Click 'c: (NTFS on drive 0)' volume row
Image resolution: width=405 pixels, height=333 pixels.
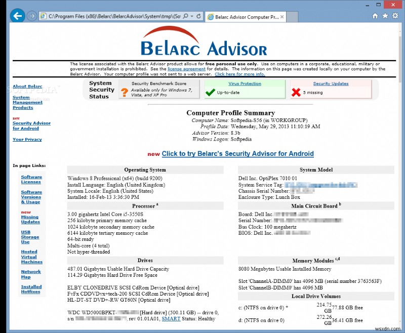click(x=300, y=308)
